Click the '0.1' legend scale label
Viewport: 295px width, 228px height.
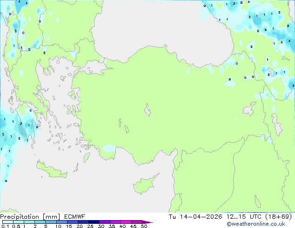point(5,226)
